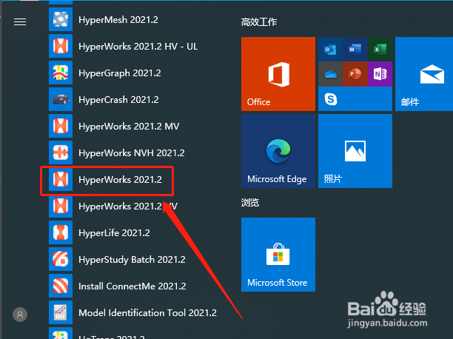
Task: Select the HyperGraph 2021.2 label
Action: (x=120, y=73)
